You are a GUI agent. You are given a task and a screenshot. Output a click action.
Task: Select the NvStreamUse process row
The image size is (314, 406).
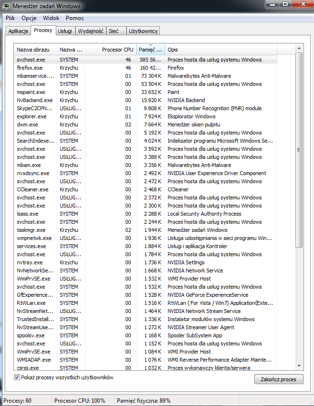tap(146, 327)
